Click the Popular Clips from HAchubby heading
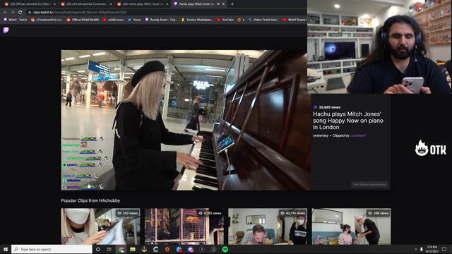 point(90,200)
